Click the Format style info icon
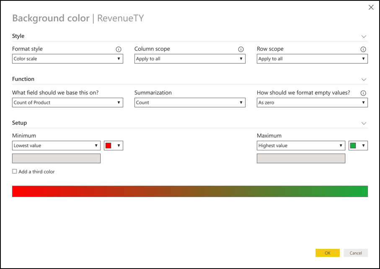The image size is (380, 269). click(x=119, y=49)
